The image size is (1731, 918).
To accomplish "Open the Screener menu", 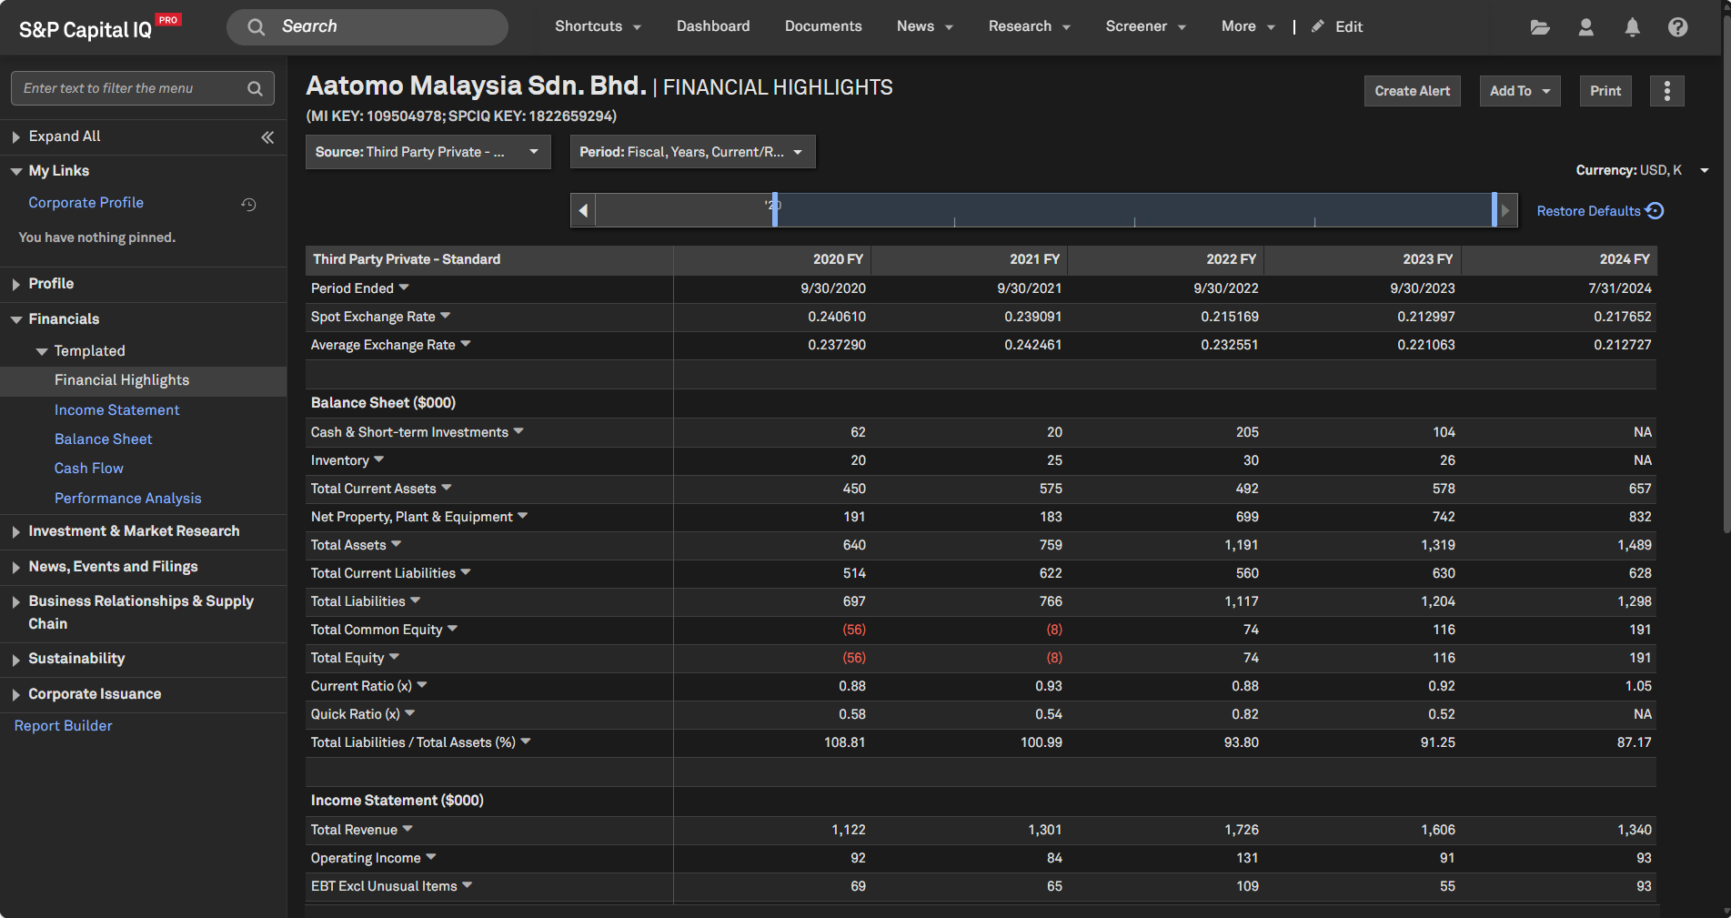I will click(x=1145, y=26).
